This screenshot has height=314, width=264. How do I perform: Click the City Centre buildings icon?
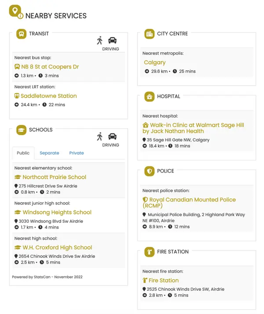(150, 34)
